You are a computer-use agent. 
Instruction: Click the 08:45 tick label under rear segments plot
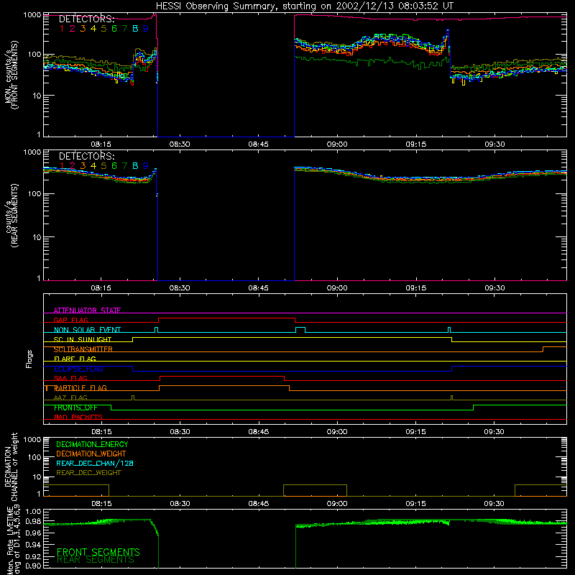click(x=258, y=288)
